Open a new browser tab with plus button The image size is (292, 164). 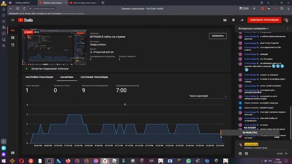click(103, 3)
